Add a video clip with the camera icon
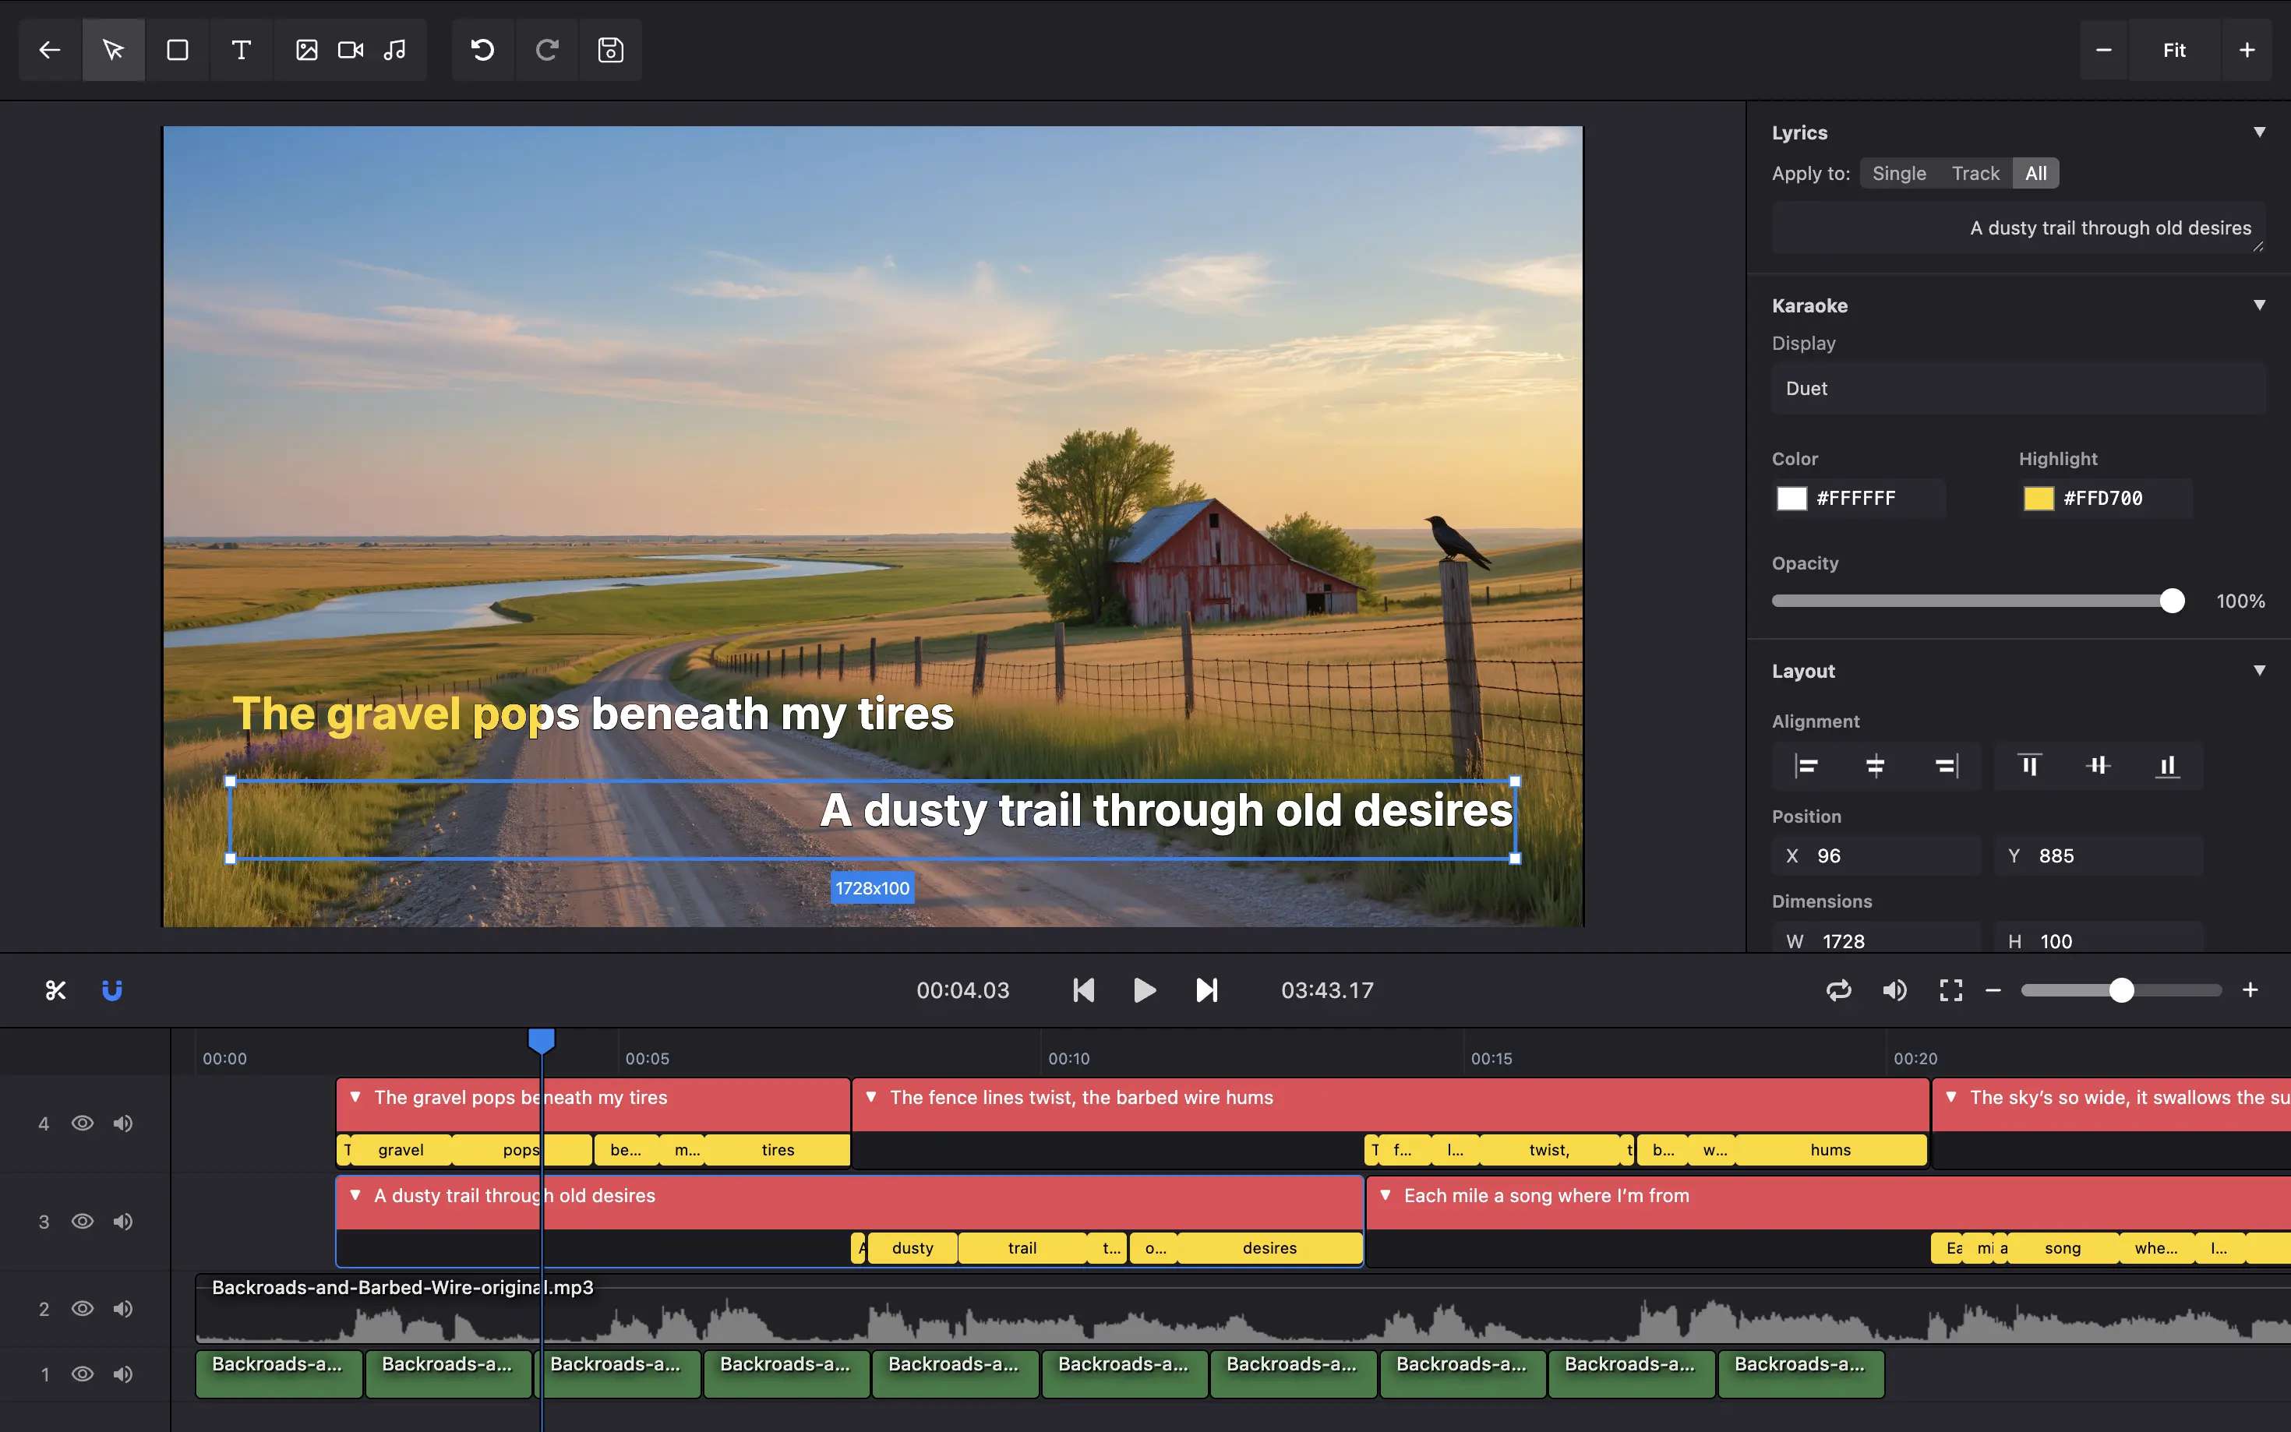 349,49
